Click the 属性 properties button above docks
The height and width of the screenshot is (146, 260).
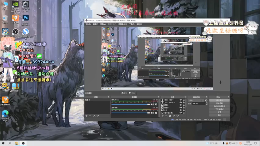click(x=124, y=93)
